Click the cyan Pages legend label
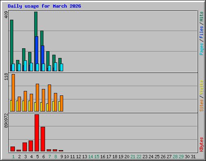Viewport: 206px width, 161px height. [x=201, y=49]
